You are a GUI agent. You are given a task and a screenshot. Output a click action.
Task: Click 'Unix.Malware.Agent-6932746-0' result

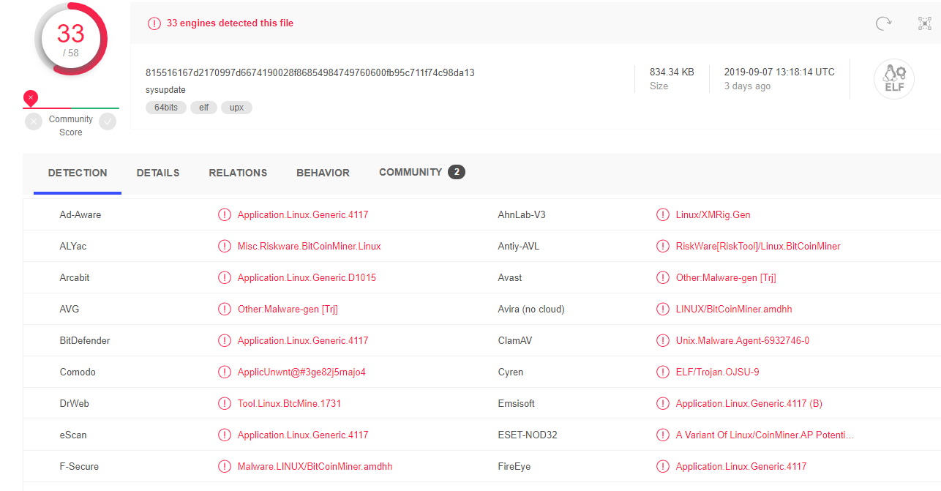pos(743,341)
